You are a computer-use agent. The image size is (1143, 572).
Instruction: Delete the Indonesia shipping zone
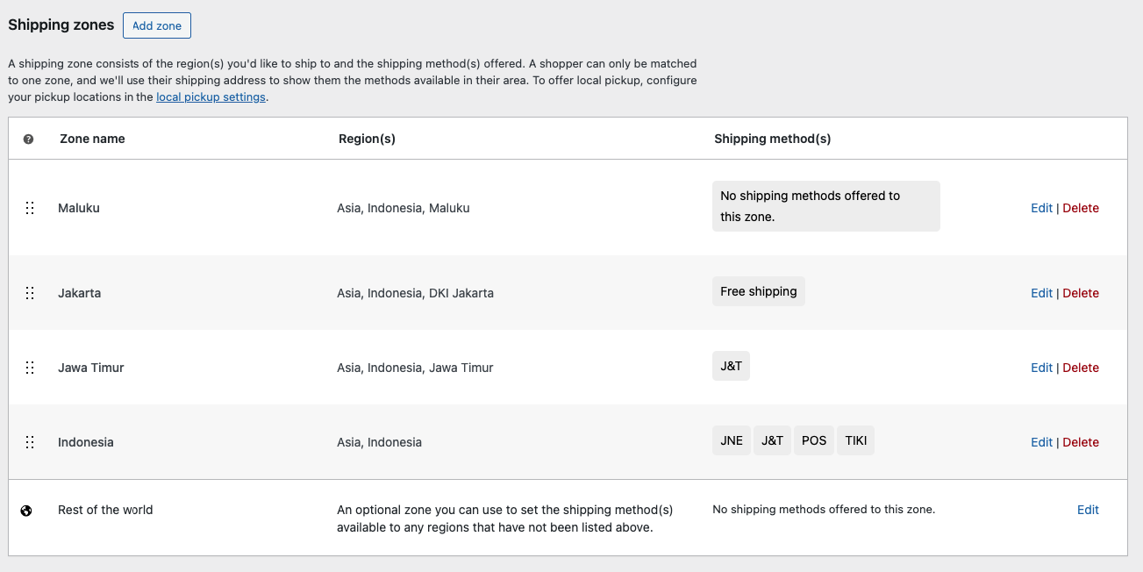pos(1081,442)
